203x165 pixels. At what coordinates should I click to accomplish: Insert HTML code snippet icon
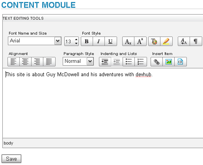point(181,62)
